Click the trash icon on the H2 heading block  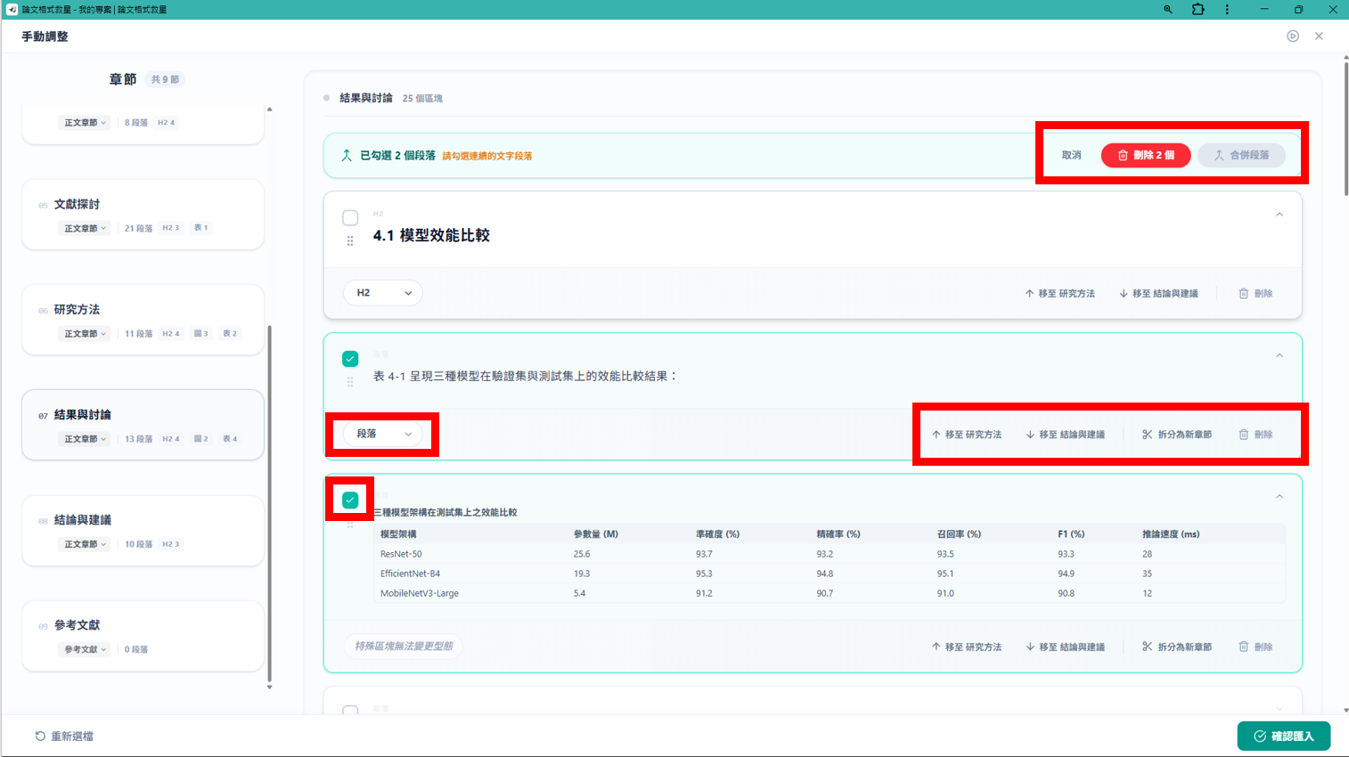click(x=1244, y=293)
